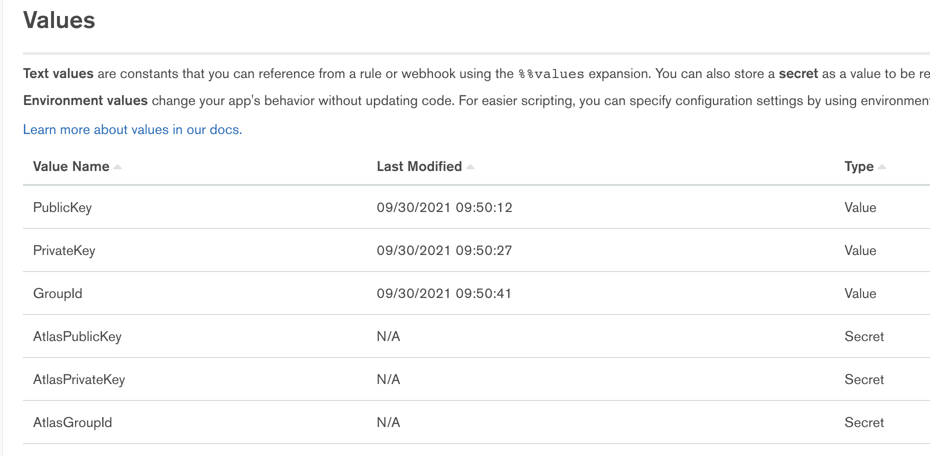Select the PrivateKey value entry
930x456 pixels.
point(64,250)
